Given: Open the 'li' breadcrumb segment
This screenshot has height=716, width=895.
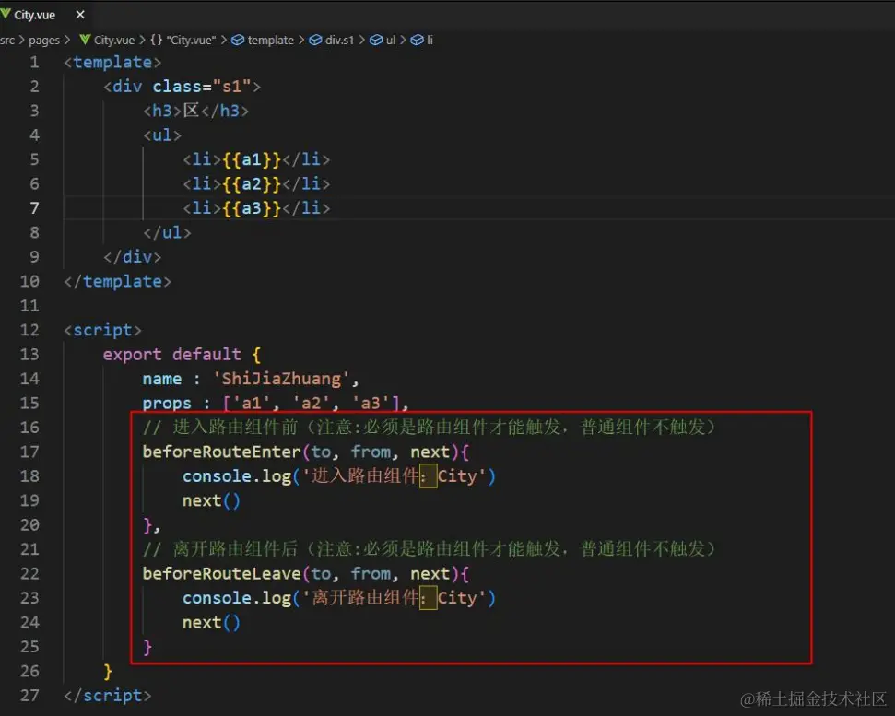Looking at the screenshot, I should tap(430, 40).
